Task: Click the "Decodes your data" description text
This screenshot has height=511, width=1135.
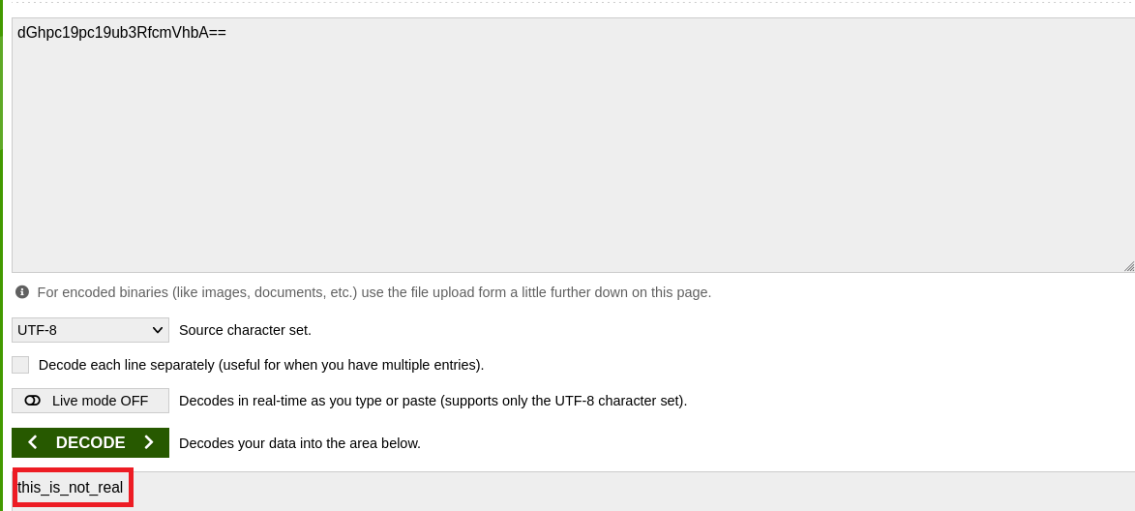Action: [x=300, y=443]
